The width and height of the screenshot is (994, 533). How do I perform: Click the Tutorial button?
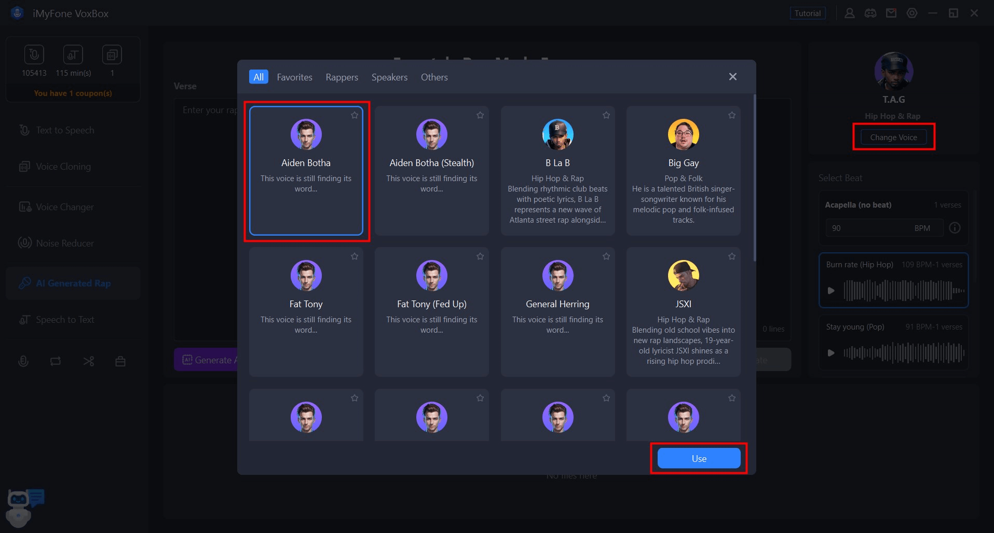(x=807, y=13)
